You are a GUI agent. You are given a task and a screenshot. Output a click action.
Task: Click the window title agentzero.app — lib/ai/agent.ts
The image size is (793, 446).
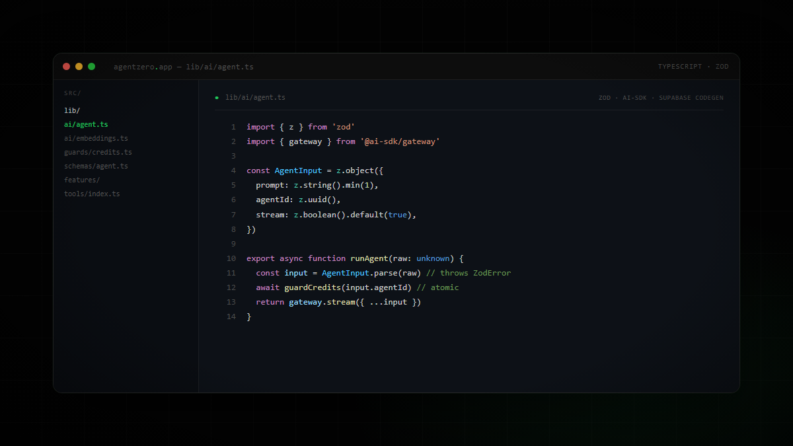[184, 67]
